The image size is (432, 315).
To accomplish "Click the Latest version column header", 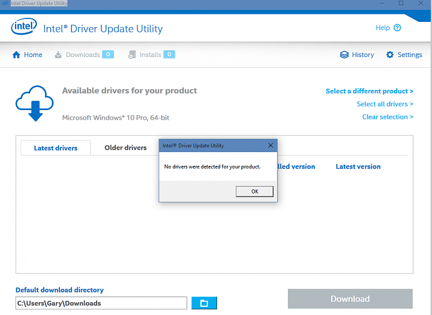I will tap(358, 166).
